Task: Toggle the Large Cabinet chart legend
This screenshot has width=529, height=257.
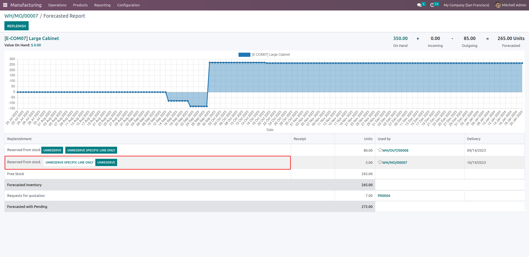Action: 264,55
